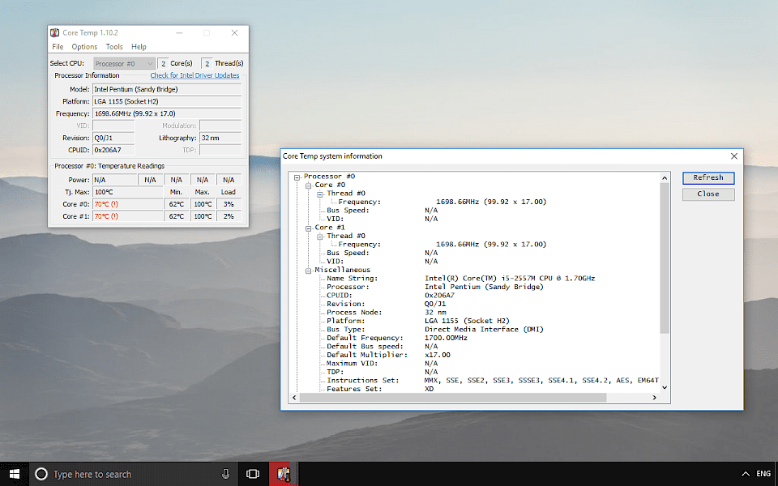The image size is (778, 486).
Task: Close system information dialog with the X
Action: click(x=734, y=156)
